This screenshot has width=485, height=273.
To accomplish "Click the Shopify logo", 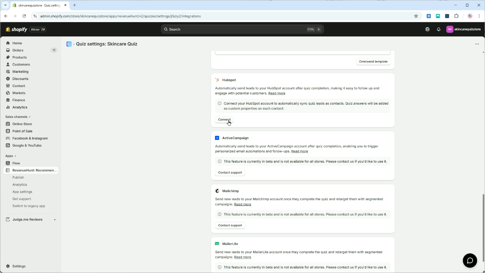I will click(x=17, y=29).
